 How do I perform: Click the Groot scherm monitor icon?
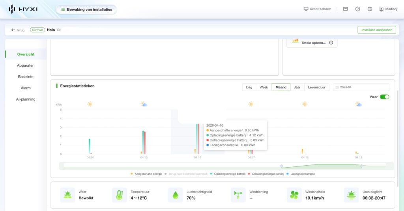[306, 9]
